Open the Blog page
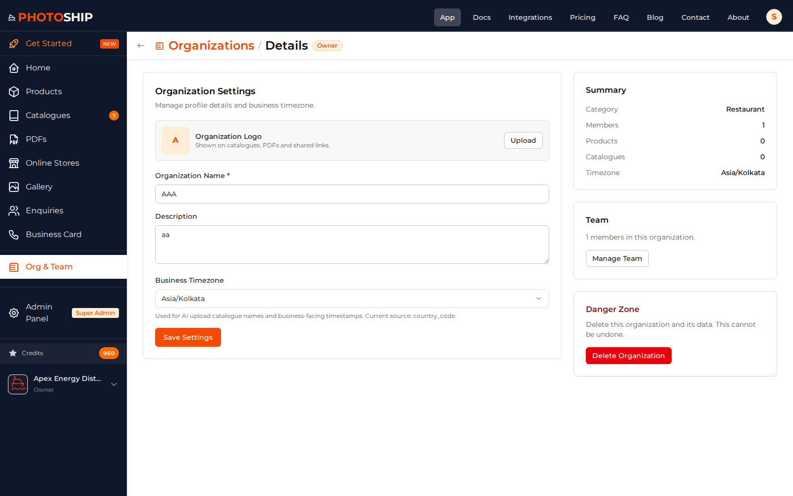The width and height of the screenshot is (793, 496). (x=655, y=17)
